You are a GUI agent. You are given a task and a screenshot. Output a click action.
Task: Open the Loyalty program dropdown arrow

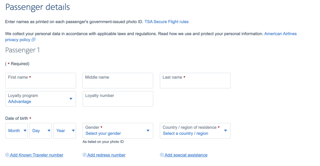pos(71,99)
